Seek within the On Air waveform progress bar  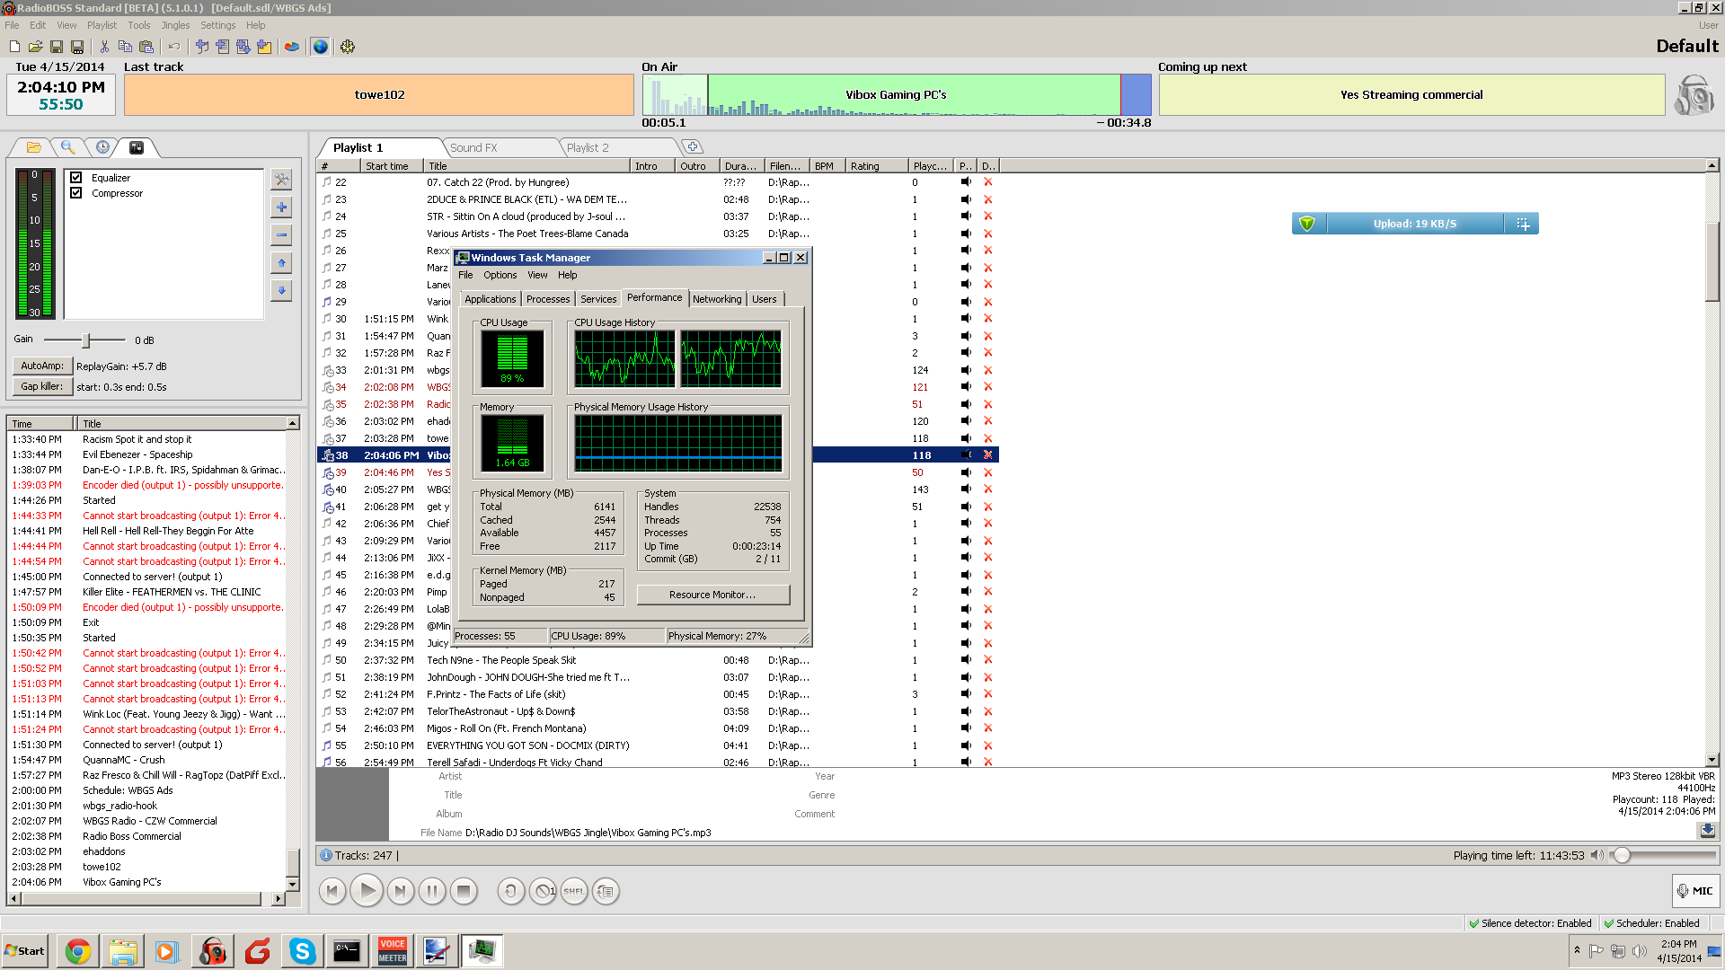coord(897,95)
